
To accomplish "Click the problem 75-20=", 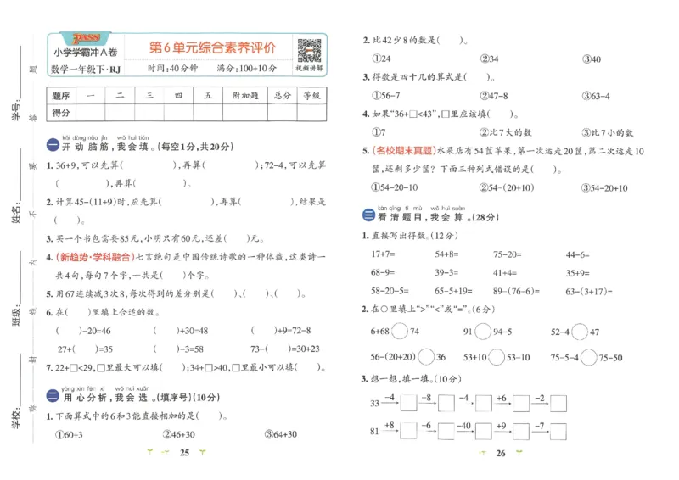I will [508, 254].
